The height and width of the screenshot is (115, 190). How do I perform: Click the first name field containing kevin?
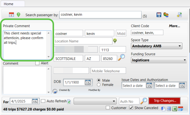[100, 33]
